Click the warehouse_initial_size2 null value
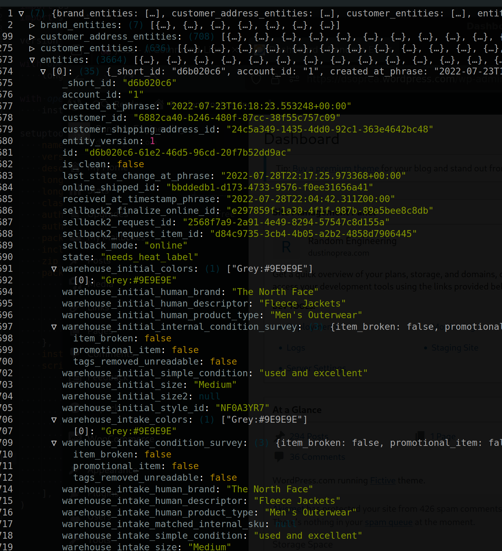 (209, 396)
